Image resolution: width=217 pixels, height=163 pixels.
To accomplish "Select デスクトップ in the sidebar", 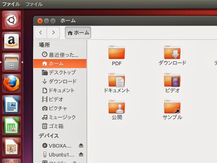I will click(60, 72).
